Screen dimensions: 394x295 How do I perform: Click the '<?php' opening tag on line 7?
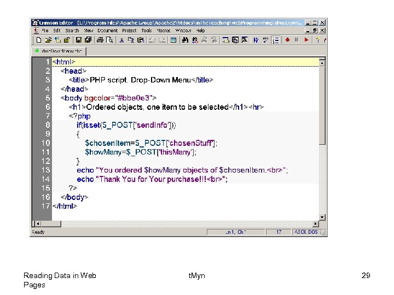click(80, 116)
